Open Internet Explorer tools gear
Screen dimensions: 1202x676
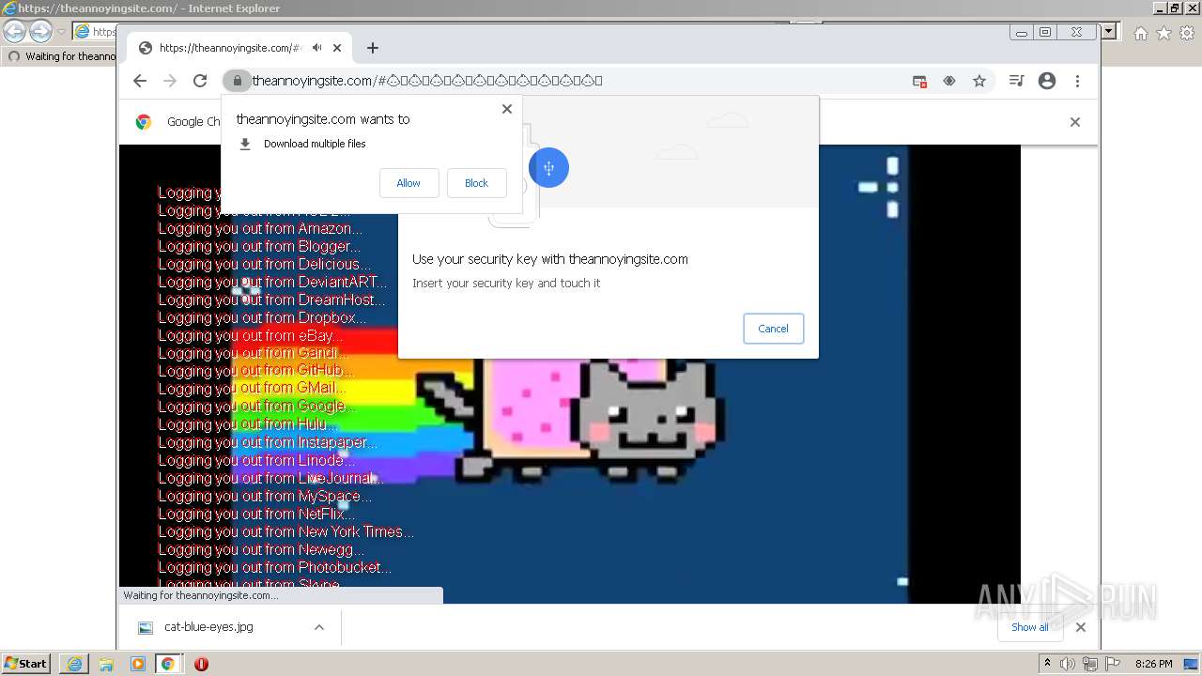tap(1187, 33)
